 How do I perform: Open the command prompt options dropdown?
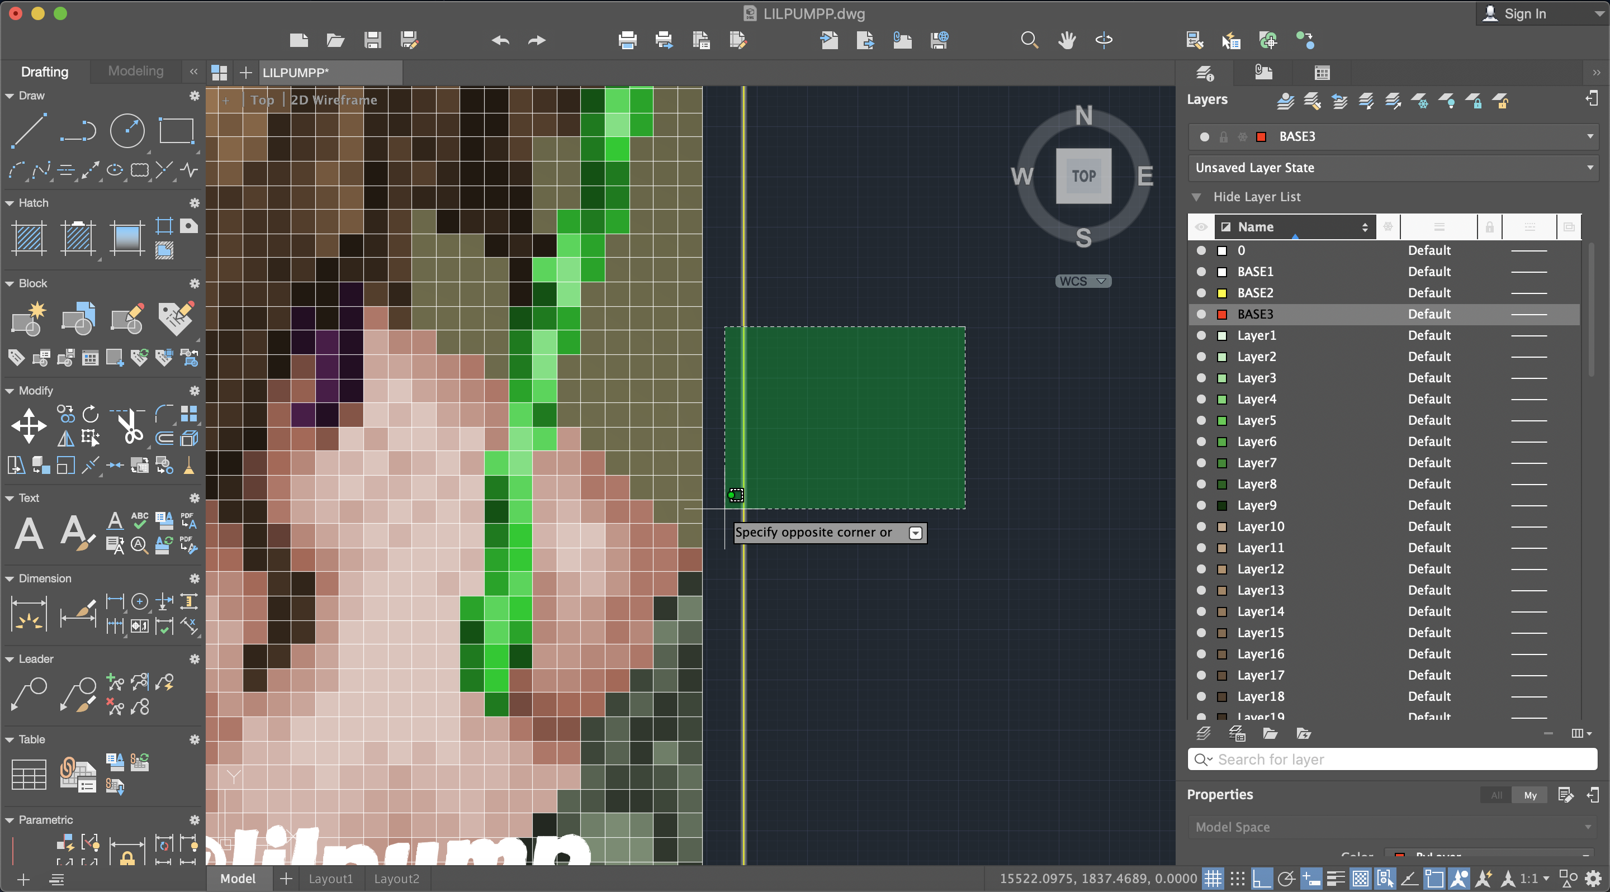coord(916,533)
